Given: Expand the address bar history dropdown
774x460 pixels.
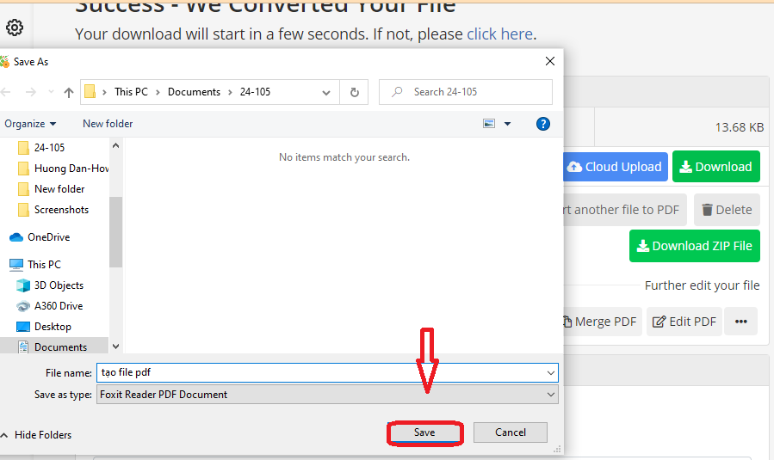Looking at the screenshot, I should click(x=325, y=92).
